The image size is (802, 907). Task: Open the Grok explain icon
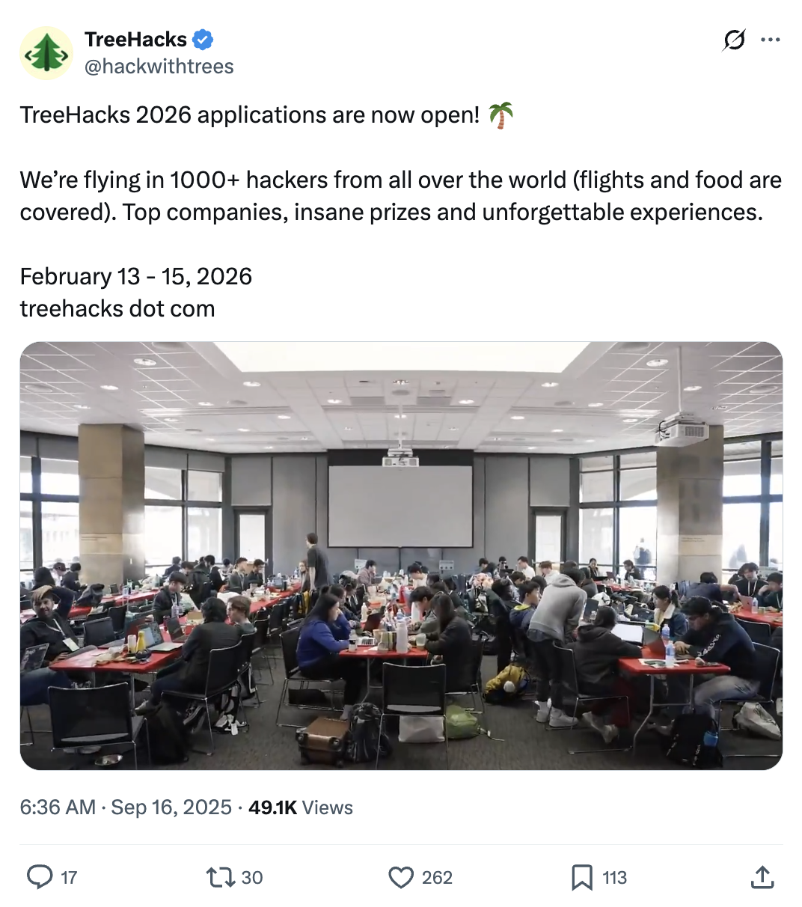pos(734,40)
